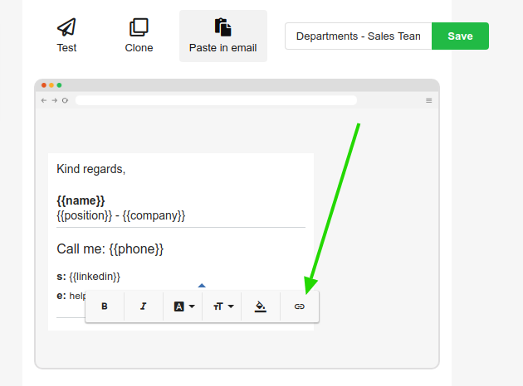Click the Test paper plane icon
Screen dimensions: 523x386
pos(66,27)
